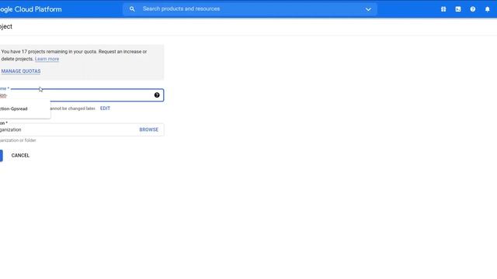
Task: Open the notifications bell icon
Action: (x=487, y=9)
